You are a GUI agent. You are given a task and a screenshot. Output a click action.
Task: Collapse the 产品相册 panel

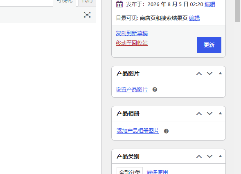pyautogui.click(x=220, y=114)
